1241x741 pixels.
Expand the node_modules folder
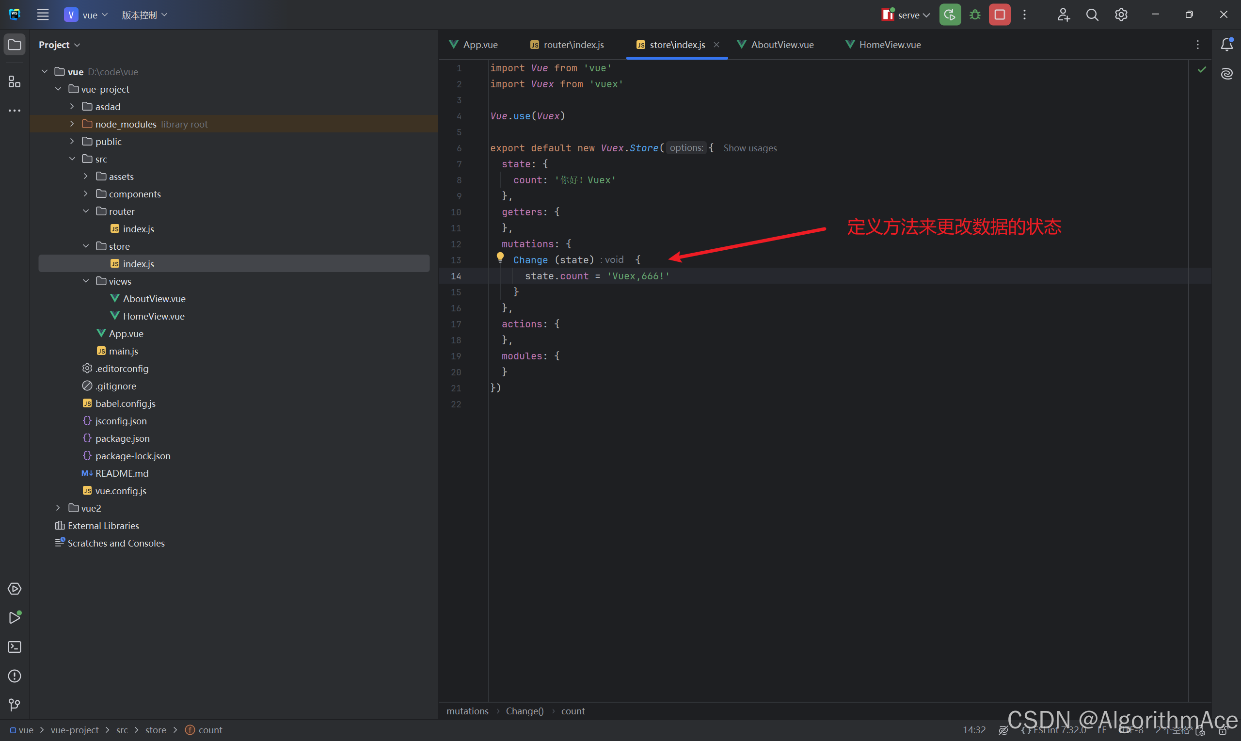point(72,124)
